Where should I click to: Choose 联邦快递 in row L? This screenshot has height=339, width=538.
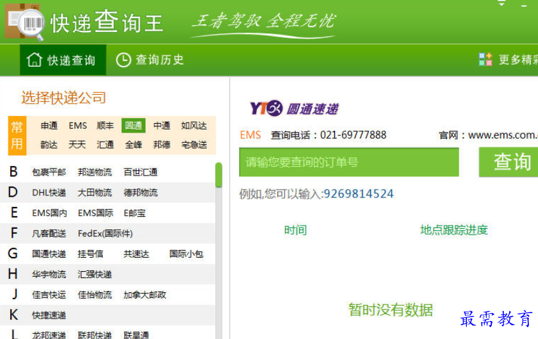(95, 335)
